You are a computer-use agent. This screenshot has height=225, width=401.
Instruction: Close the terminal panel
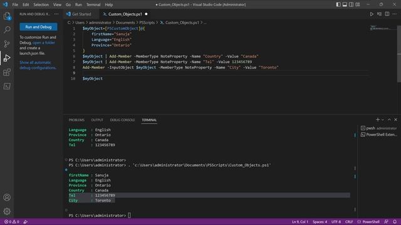click(x=395, y=119)
